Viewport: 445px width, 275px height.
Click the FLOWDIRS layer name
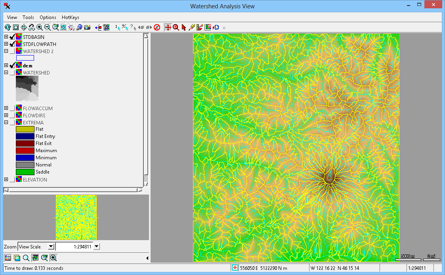[34, 115]
